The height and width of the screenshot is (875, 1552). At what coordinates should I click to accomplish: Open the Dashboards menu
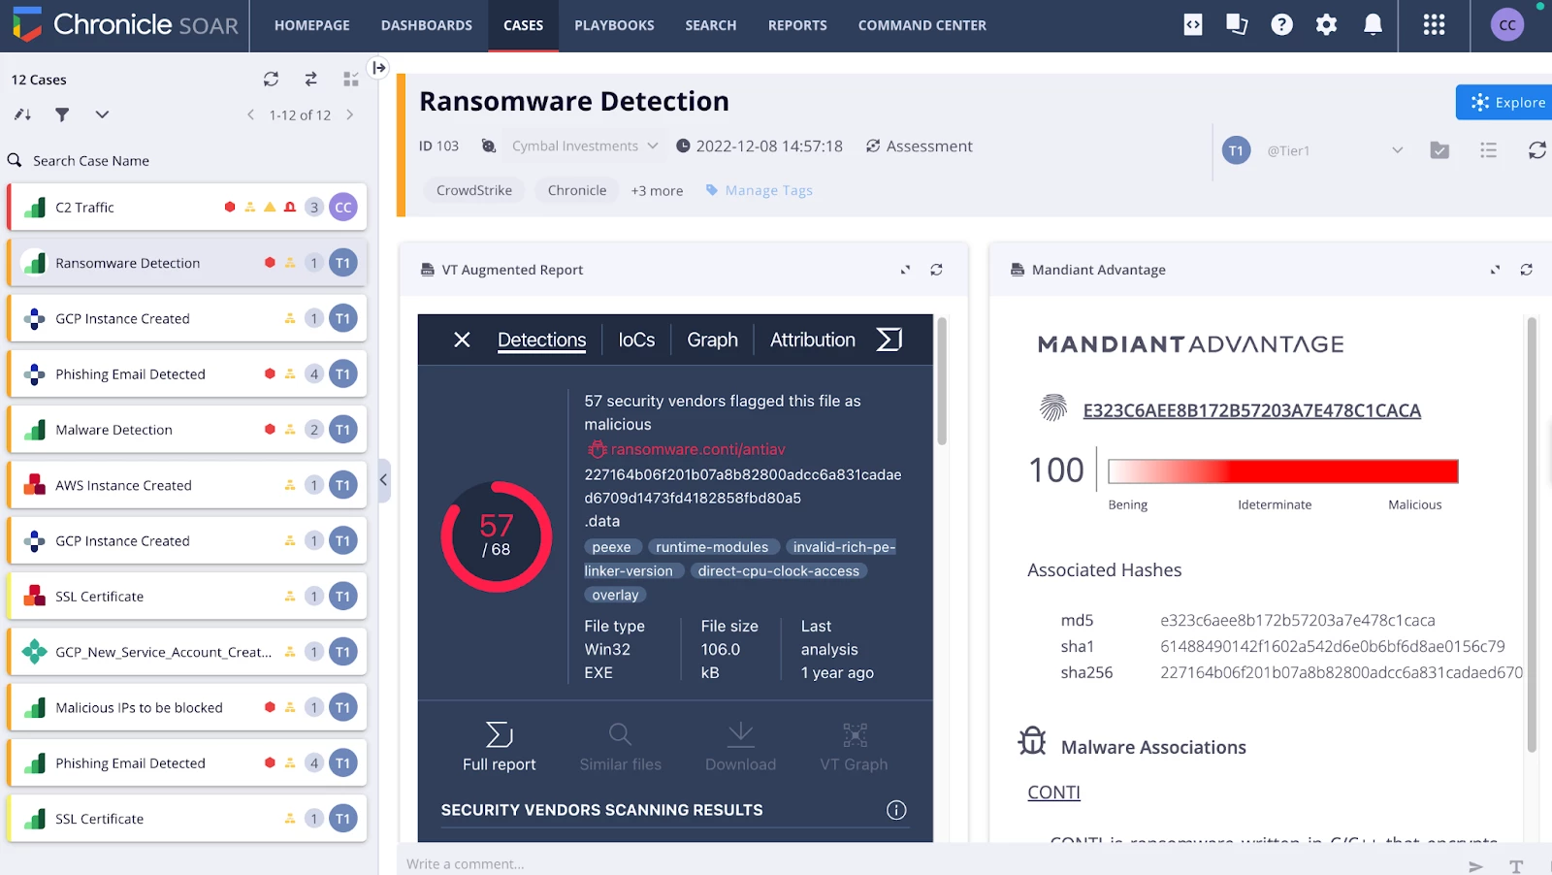(x=427, y=25)
